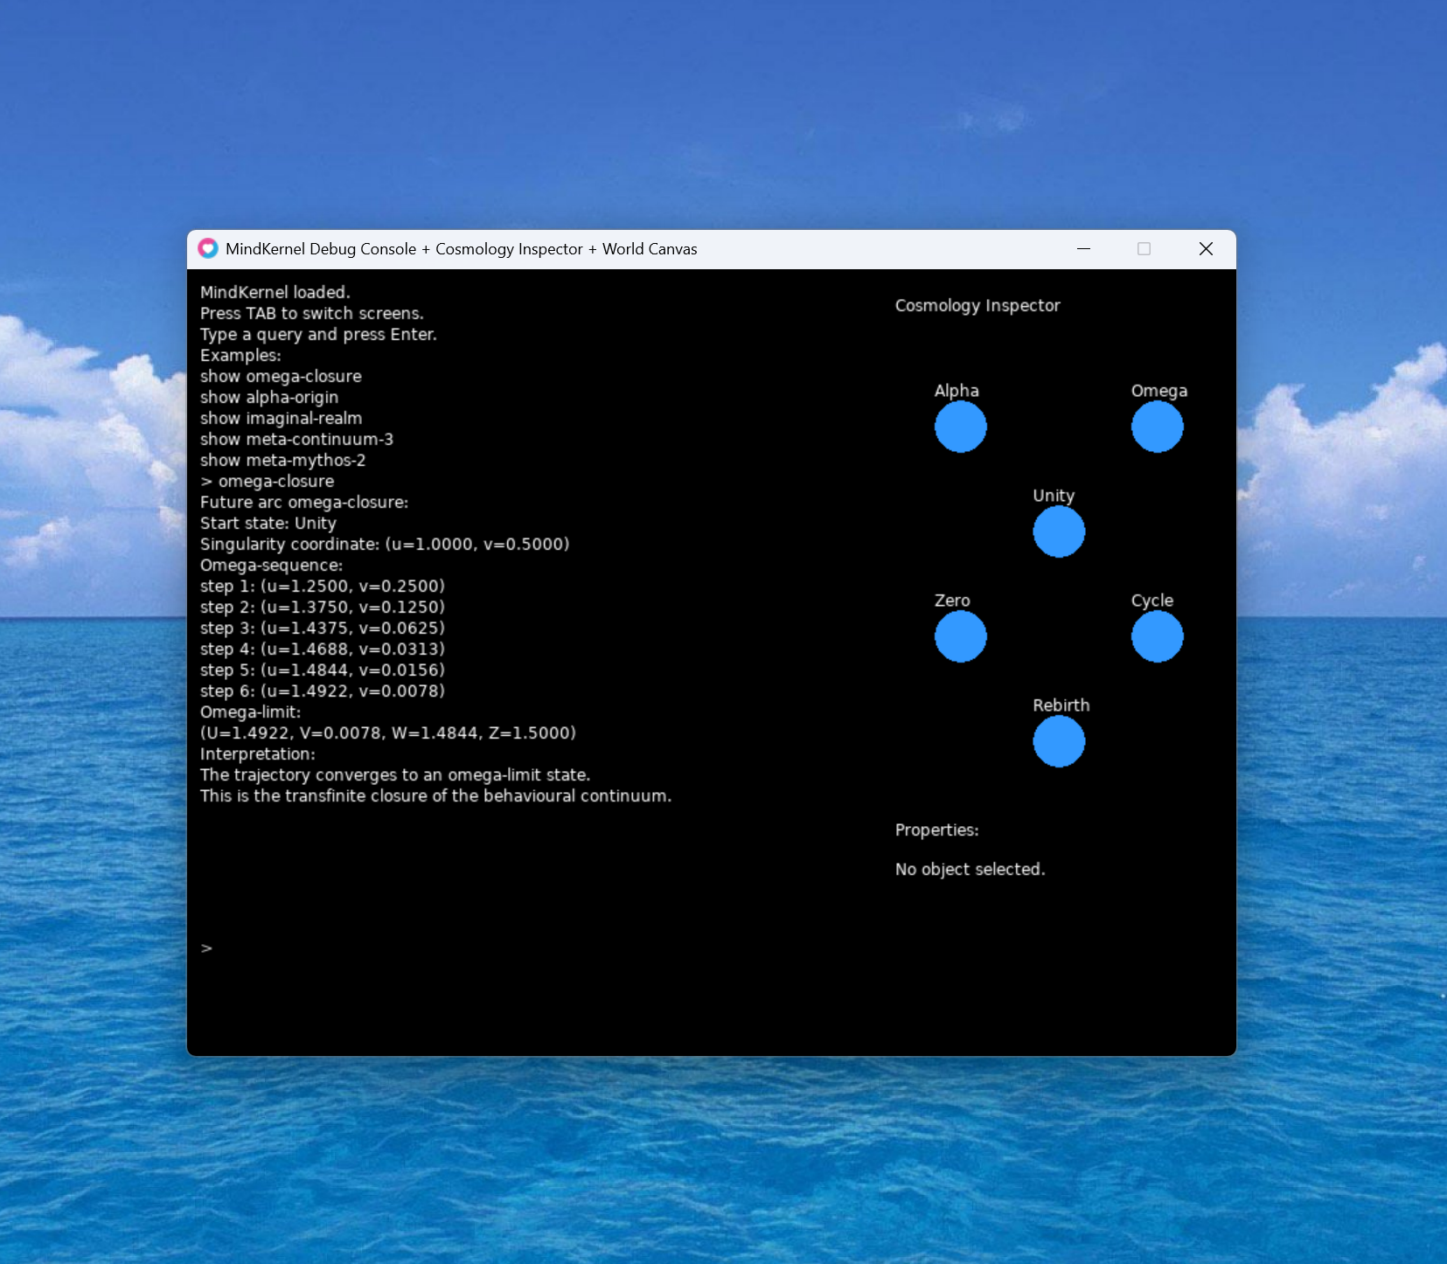
Task: Click the 'Press TAB to switch screens.' line
Action: (312, 314)
